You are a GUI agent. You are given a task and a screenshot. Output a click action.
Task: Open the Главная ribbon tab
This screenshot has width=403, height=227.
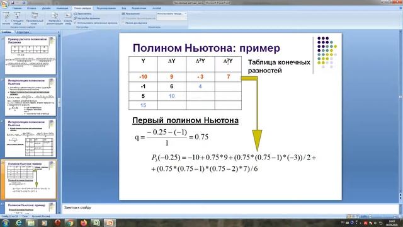click(17, 8)
